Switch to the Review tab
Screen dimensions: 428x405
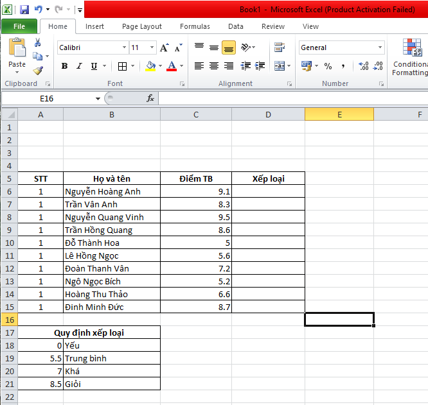273,26
